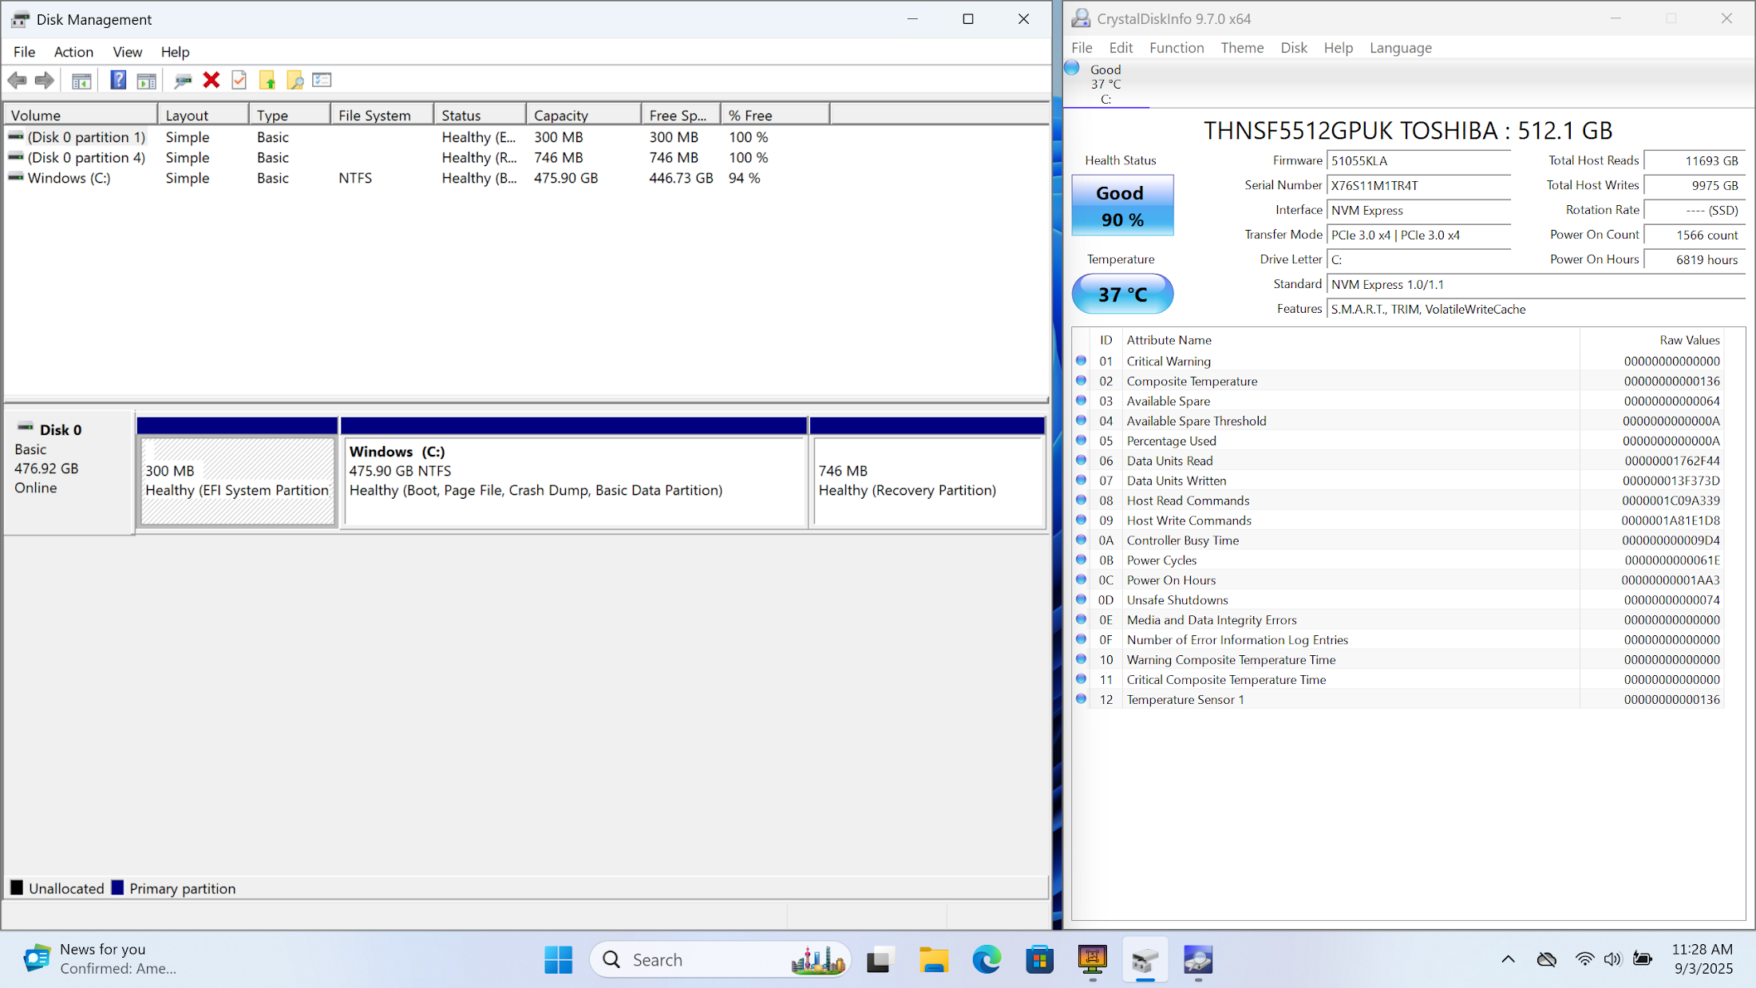Click the folder with green up-arrow icon
This screenshot has width=1756, height=988.
pos(267,80)
